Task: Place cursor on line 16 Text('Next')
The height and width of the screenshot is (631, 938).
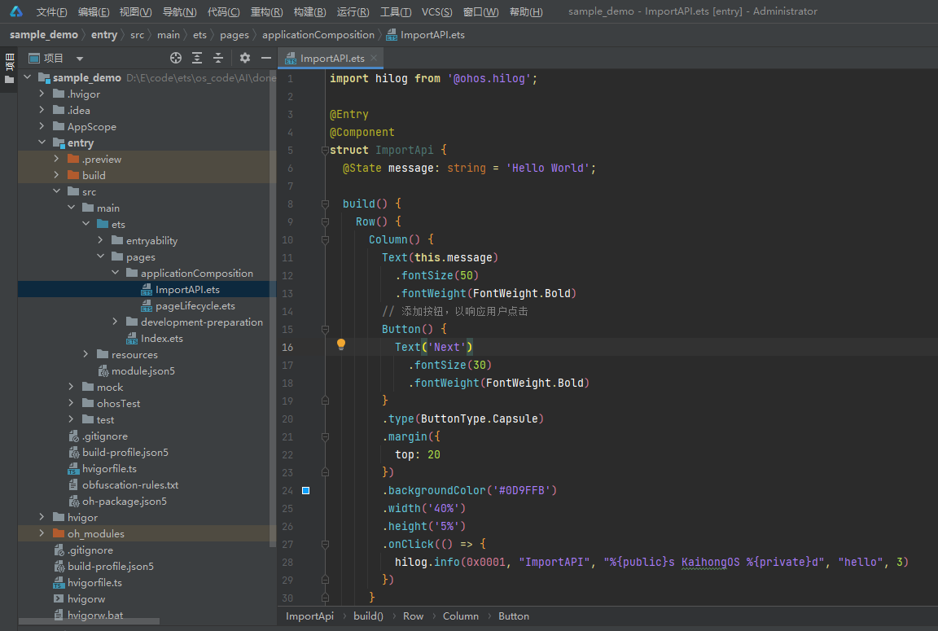Action: click(x=434, y=348)
